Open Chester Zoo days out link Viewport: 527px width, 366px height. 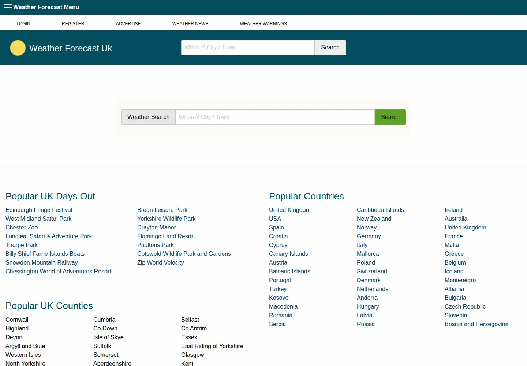pyautogui.click(x=22, y=228)
